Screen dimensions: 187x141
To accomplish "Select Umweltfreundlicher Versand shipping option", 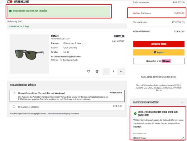I will point(14,93).
